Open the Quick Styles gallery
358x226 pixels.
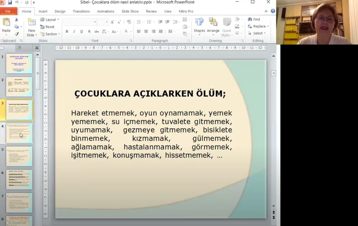pyautogui.click(x=227, y=27)
